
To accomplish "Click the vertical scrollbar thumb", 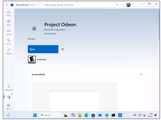I will coord(159,25).
